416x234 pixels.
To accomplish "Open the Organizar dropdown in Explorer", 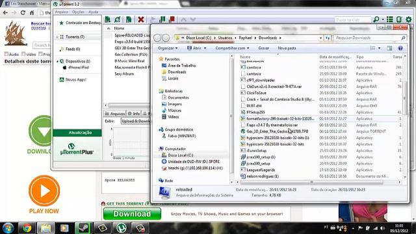I will click(x=168, y=48).
